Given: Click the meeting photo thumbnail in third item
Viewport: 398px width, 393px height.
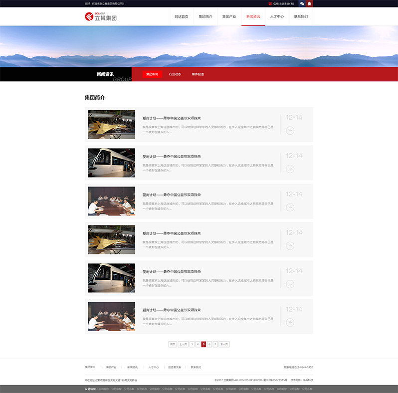Looking at the screenshot, I should pyautogui.click(x=111, y=201).
